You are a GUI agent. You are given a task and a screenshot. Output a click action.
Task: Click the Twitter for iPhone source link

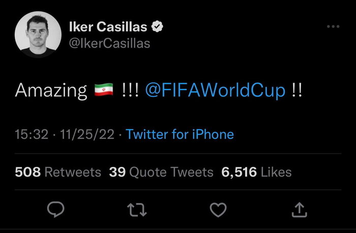180,134
